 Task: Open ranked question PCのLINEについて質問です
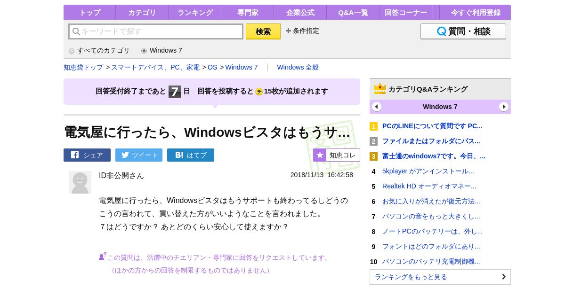pyautogui.click(x=432, y=126)
